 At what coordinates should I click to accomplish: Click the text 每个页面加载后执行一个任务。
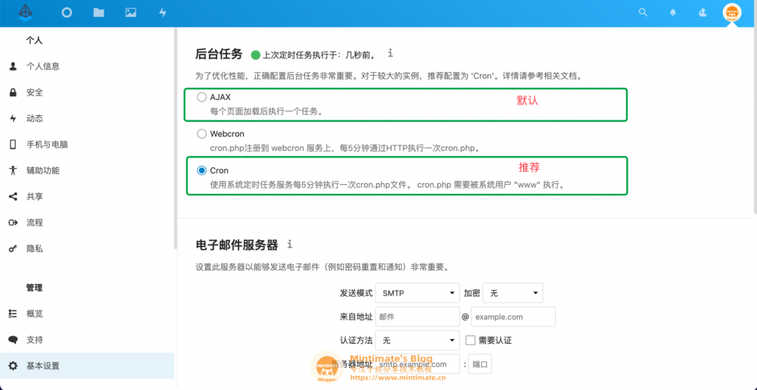click(x=266, y=111)
